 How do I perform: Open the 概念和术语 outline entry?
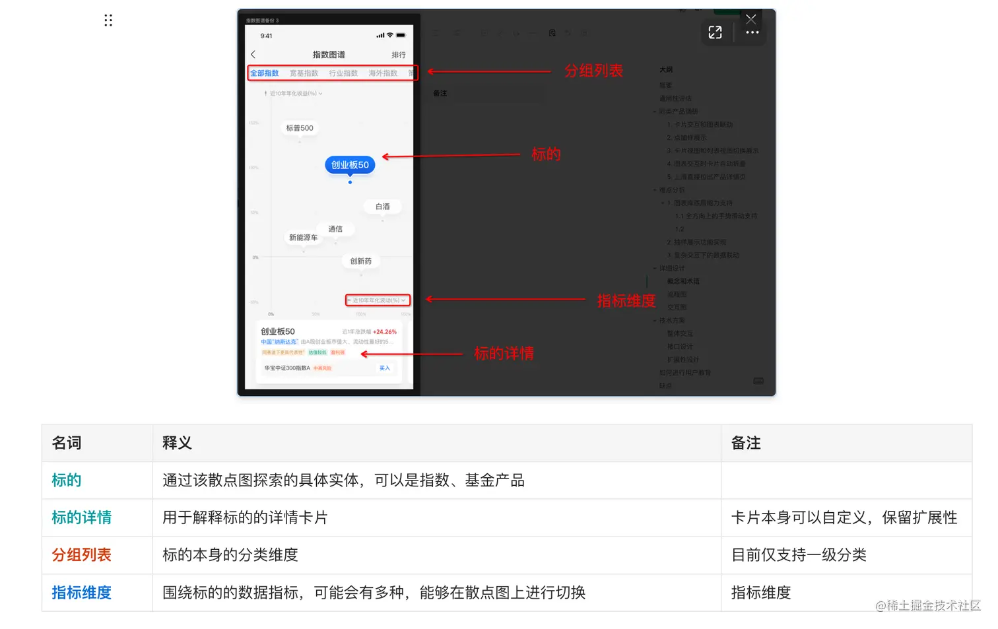pos(683,281)
